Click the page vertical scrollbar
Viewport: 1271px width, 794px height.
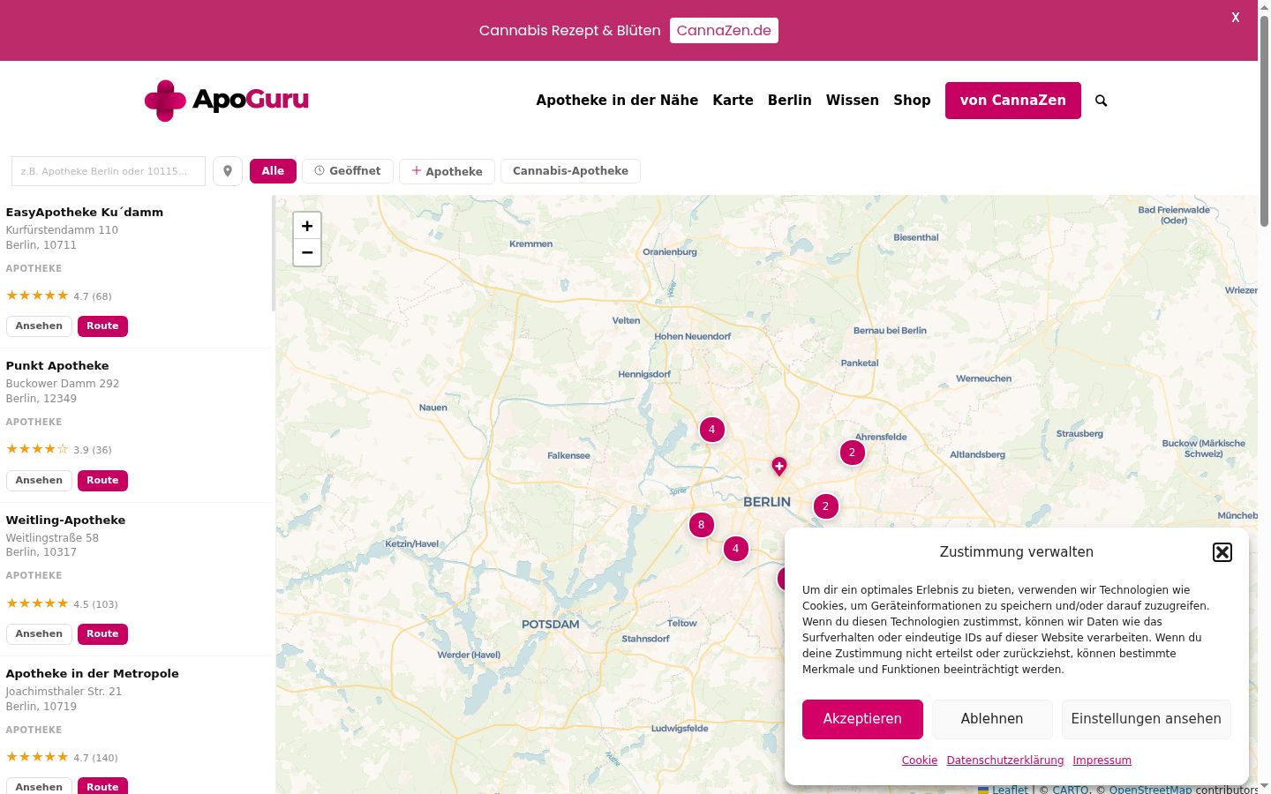pos(1264,121)
